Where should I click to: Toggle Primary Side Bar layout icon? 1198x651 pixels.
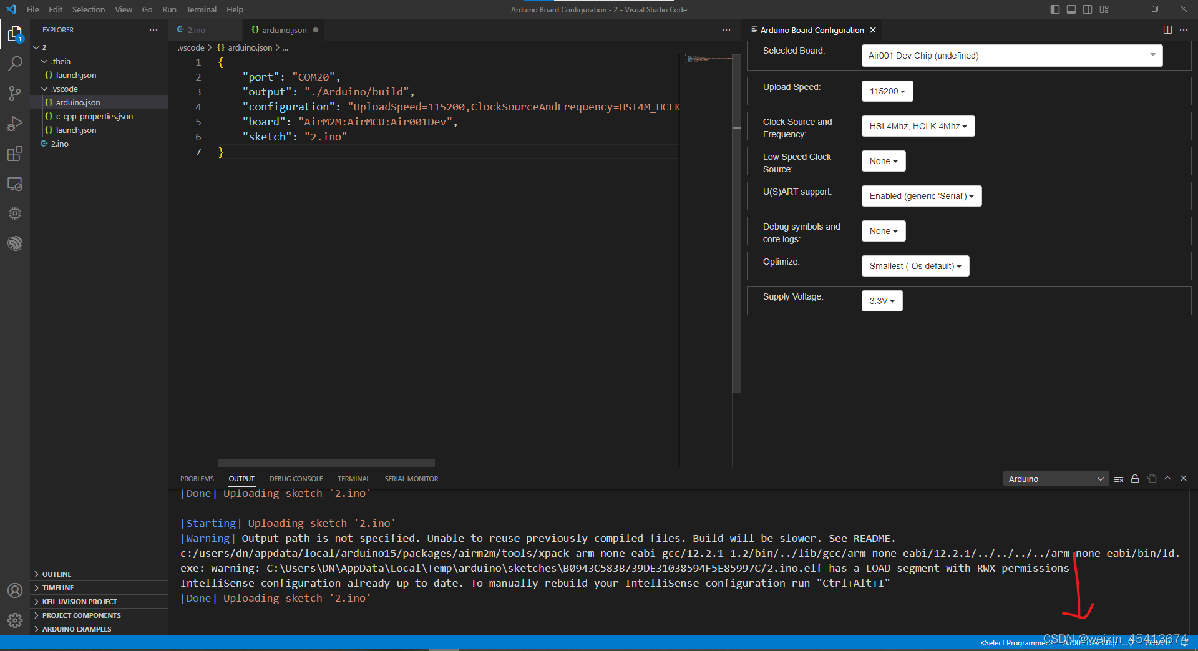tap(1055, 9)
